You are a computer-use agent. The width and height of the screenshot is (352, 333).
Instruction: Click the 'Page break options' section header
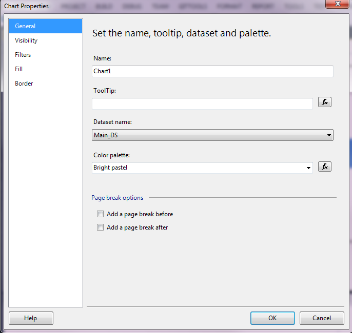[118, 198]
